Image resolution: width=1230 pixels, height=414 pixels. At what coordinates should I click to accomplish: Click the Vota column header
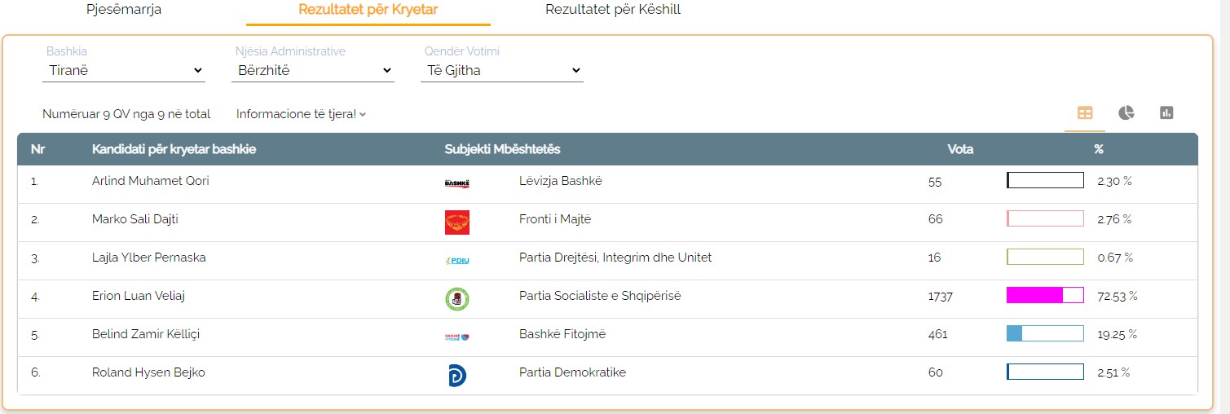[960, 149]
